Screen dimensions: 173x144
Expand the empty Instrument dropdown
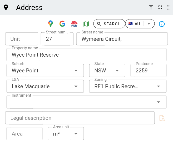(86, 102)
